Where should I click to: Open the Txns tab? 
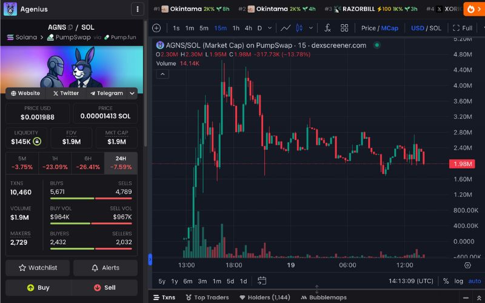pos(164,298)
